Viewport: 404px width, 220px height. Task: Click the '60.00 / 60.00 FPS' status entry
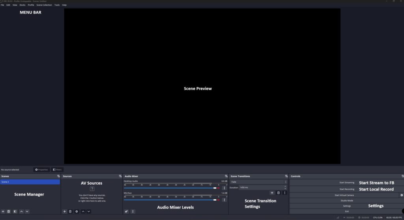click(x=394, y=218)
